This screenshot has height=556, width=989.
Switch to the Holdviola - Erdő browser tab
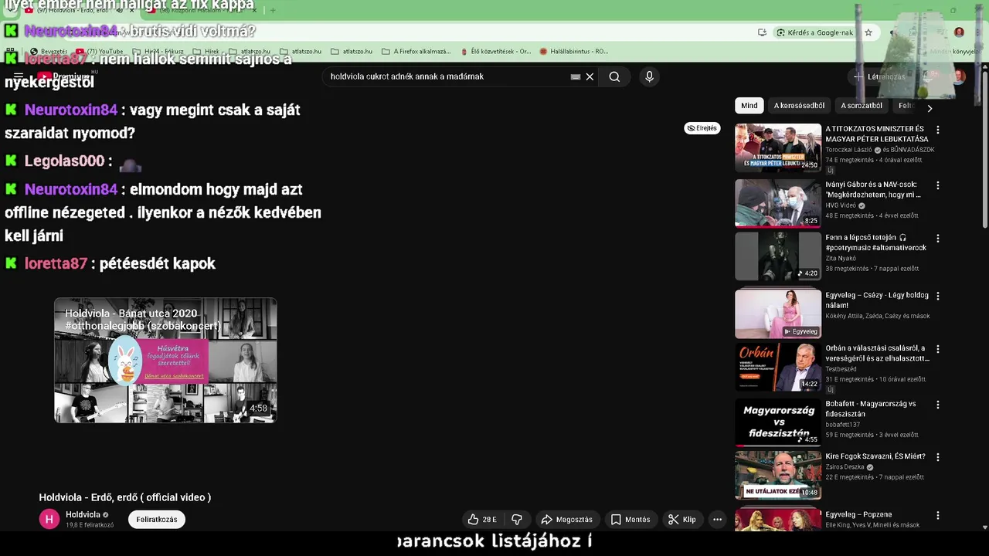coord(77,11)
